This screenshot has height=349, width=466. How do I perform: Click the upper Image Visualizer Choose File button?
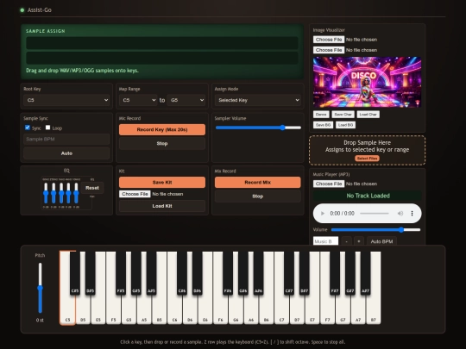329,40
